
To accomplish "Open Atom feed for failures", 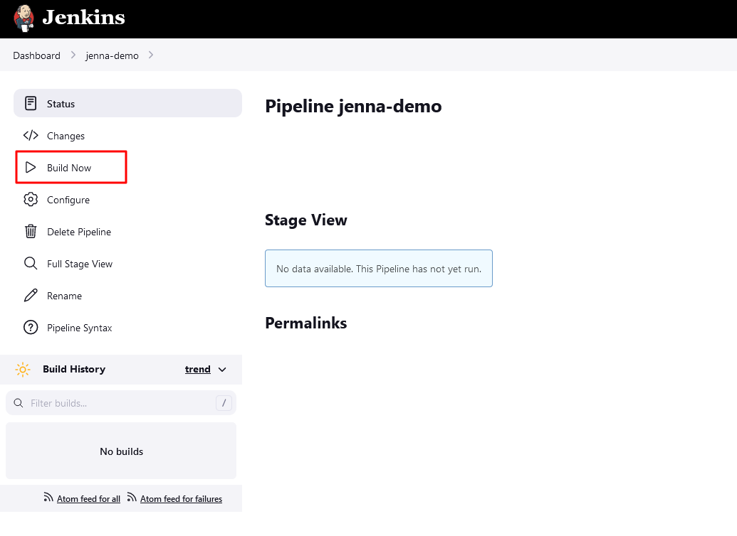I will coord(181,499).
